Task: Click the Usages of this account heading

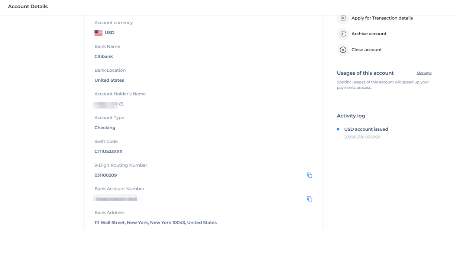Action: tap(365, 73)
